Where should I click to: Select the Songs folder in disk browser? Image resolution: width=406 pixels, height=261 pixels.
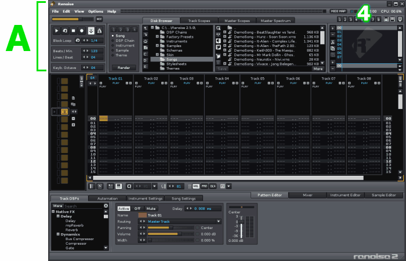[182, 59]
